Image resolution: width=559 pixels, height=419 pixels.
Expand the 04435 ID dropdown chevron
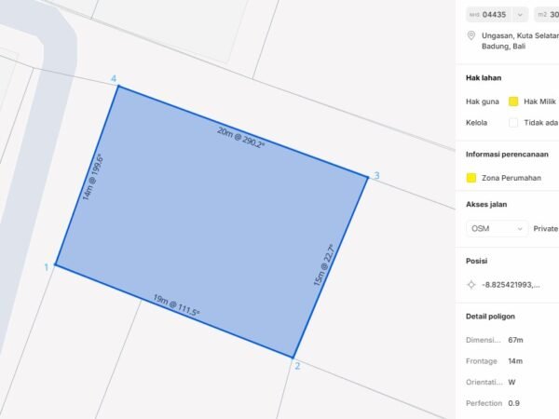click(x=520, y=14)
